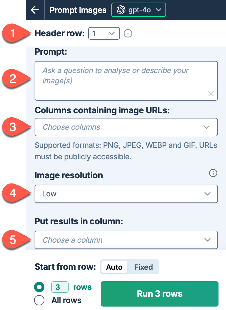Open the gpt-4o model picker button
The width and height of the screenshot is (226, 310).
click(138, 9)
